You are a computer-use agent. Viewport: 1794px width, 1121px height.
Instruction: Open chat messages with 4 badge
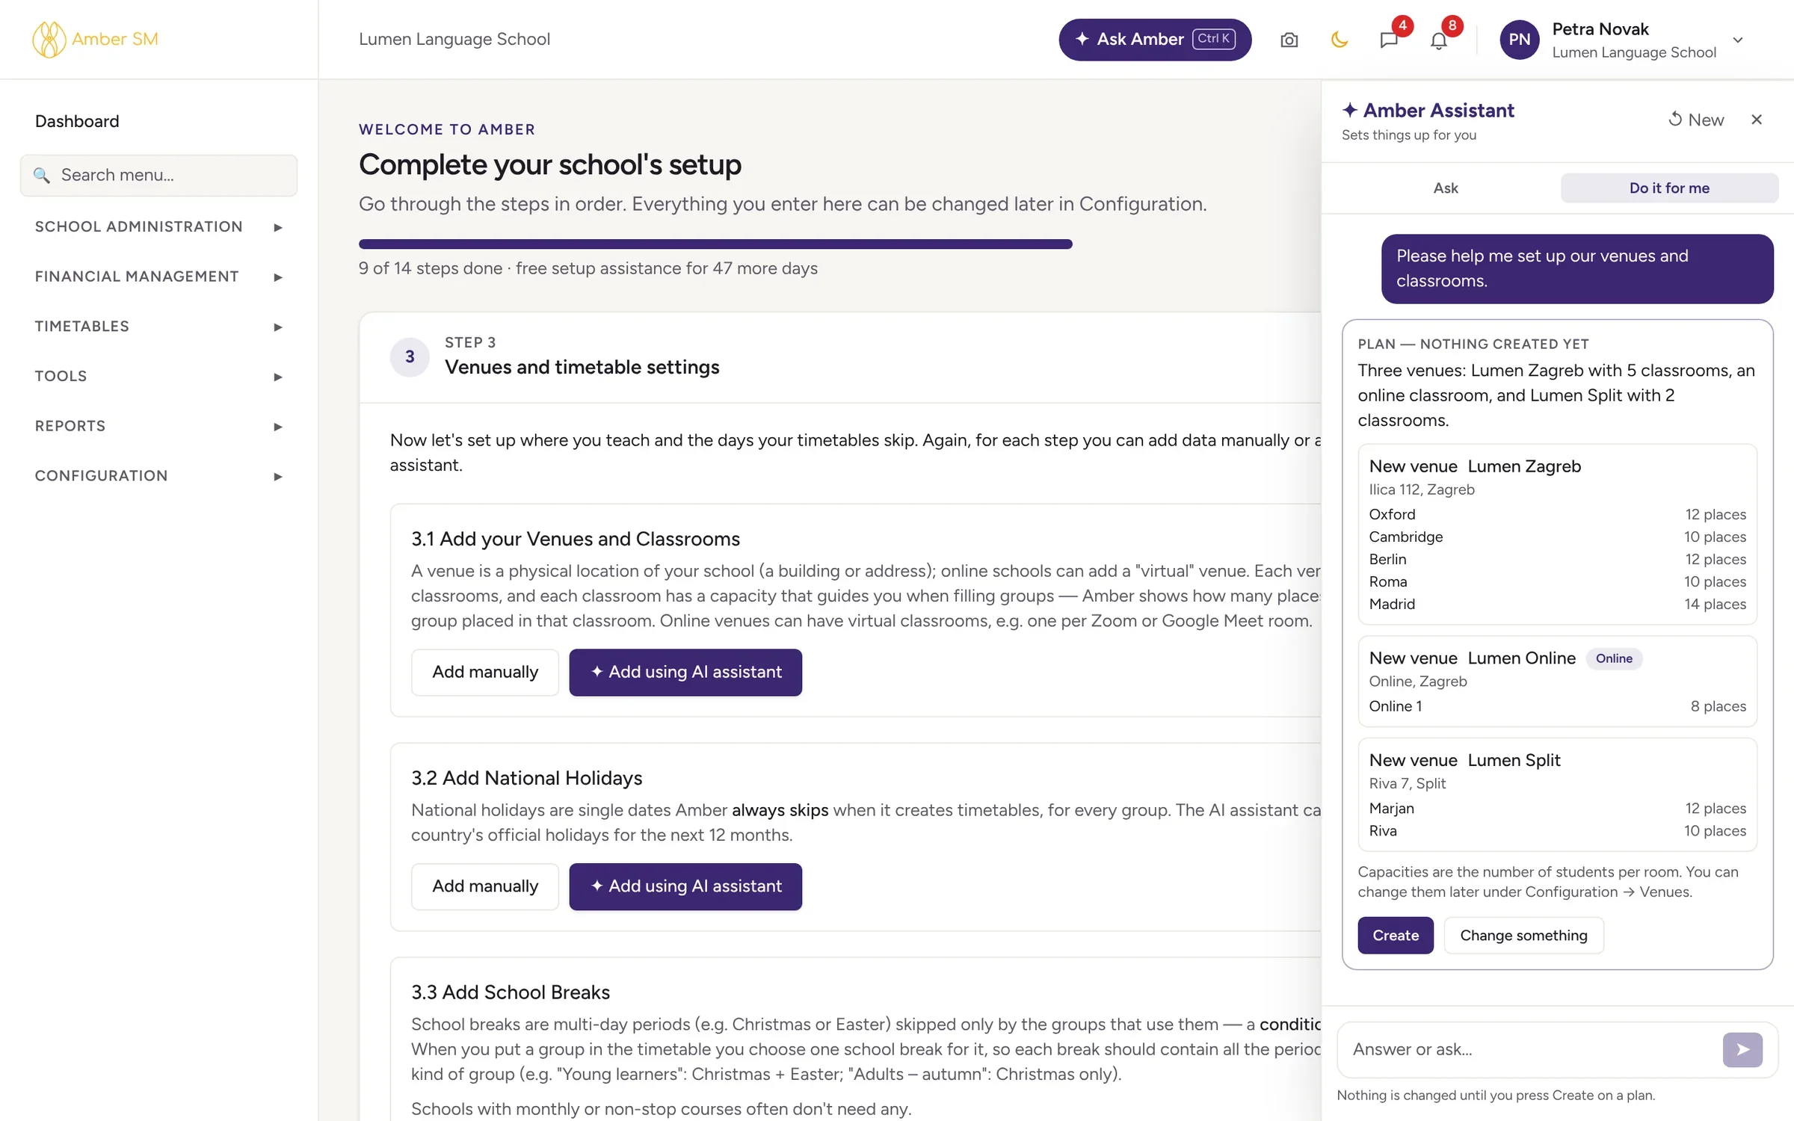(1389, 40)
